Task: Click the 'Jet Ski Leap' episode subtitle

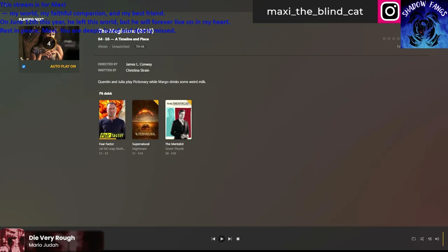Action: click(x=112, y=149)
